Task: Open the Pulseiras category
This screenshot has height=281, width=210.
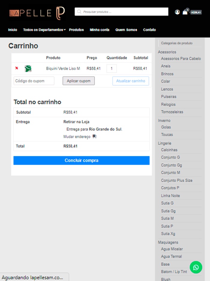Action: point(169,97)
